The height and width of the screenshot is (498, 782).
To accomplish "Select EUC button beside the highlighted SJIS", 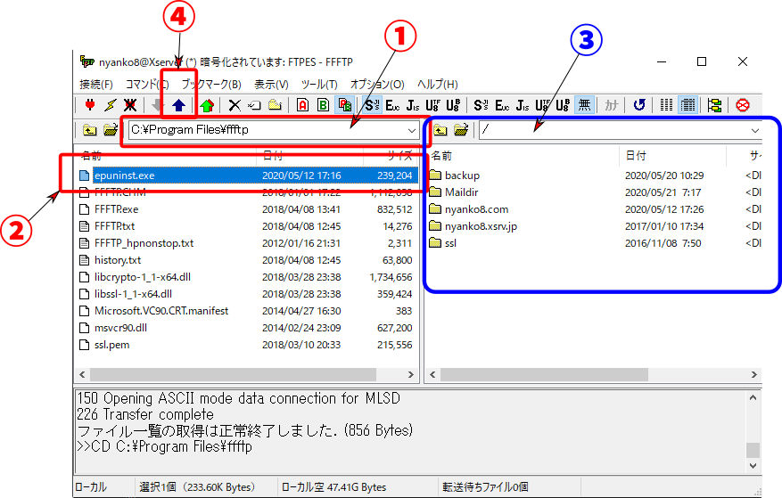I will [x=392, y=105].
